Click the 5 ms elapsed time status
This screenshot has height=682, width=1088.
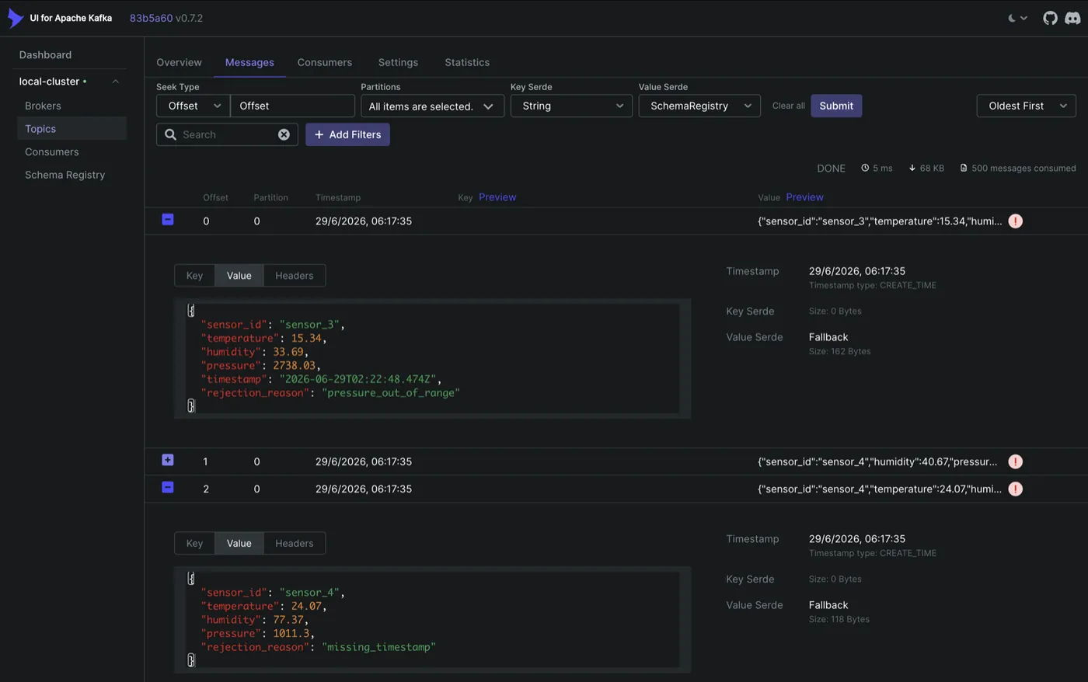(x=877, y=169)
